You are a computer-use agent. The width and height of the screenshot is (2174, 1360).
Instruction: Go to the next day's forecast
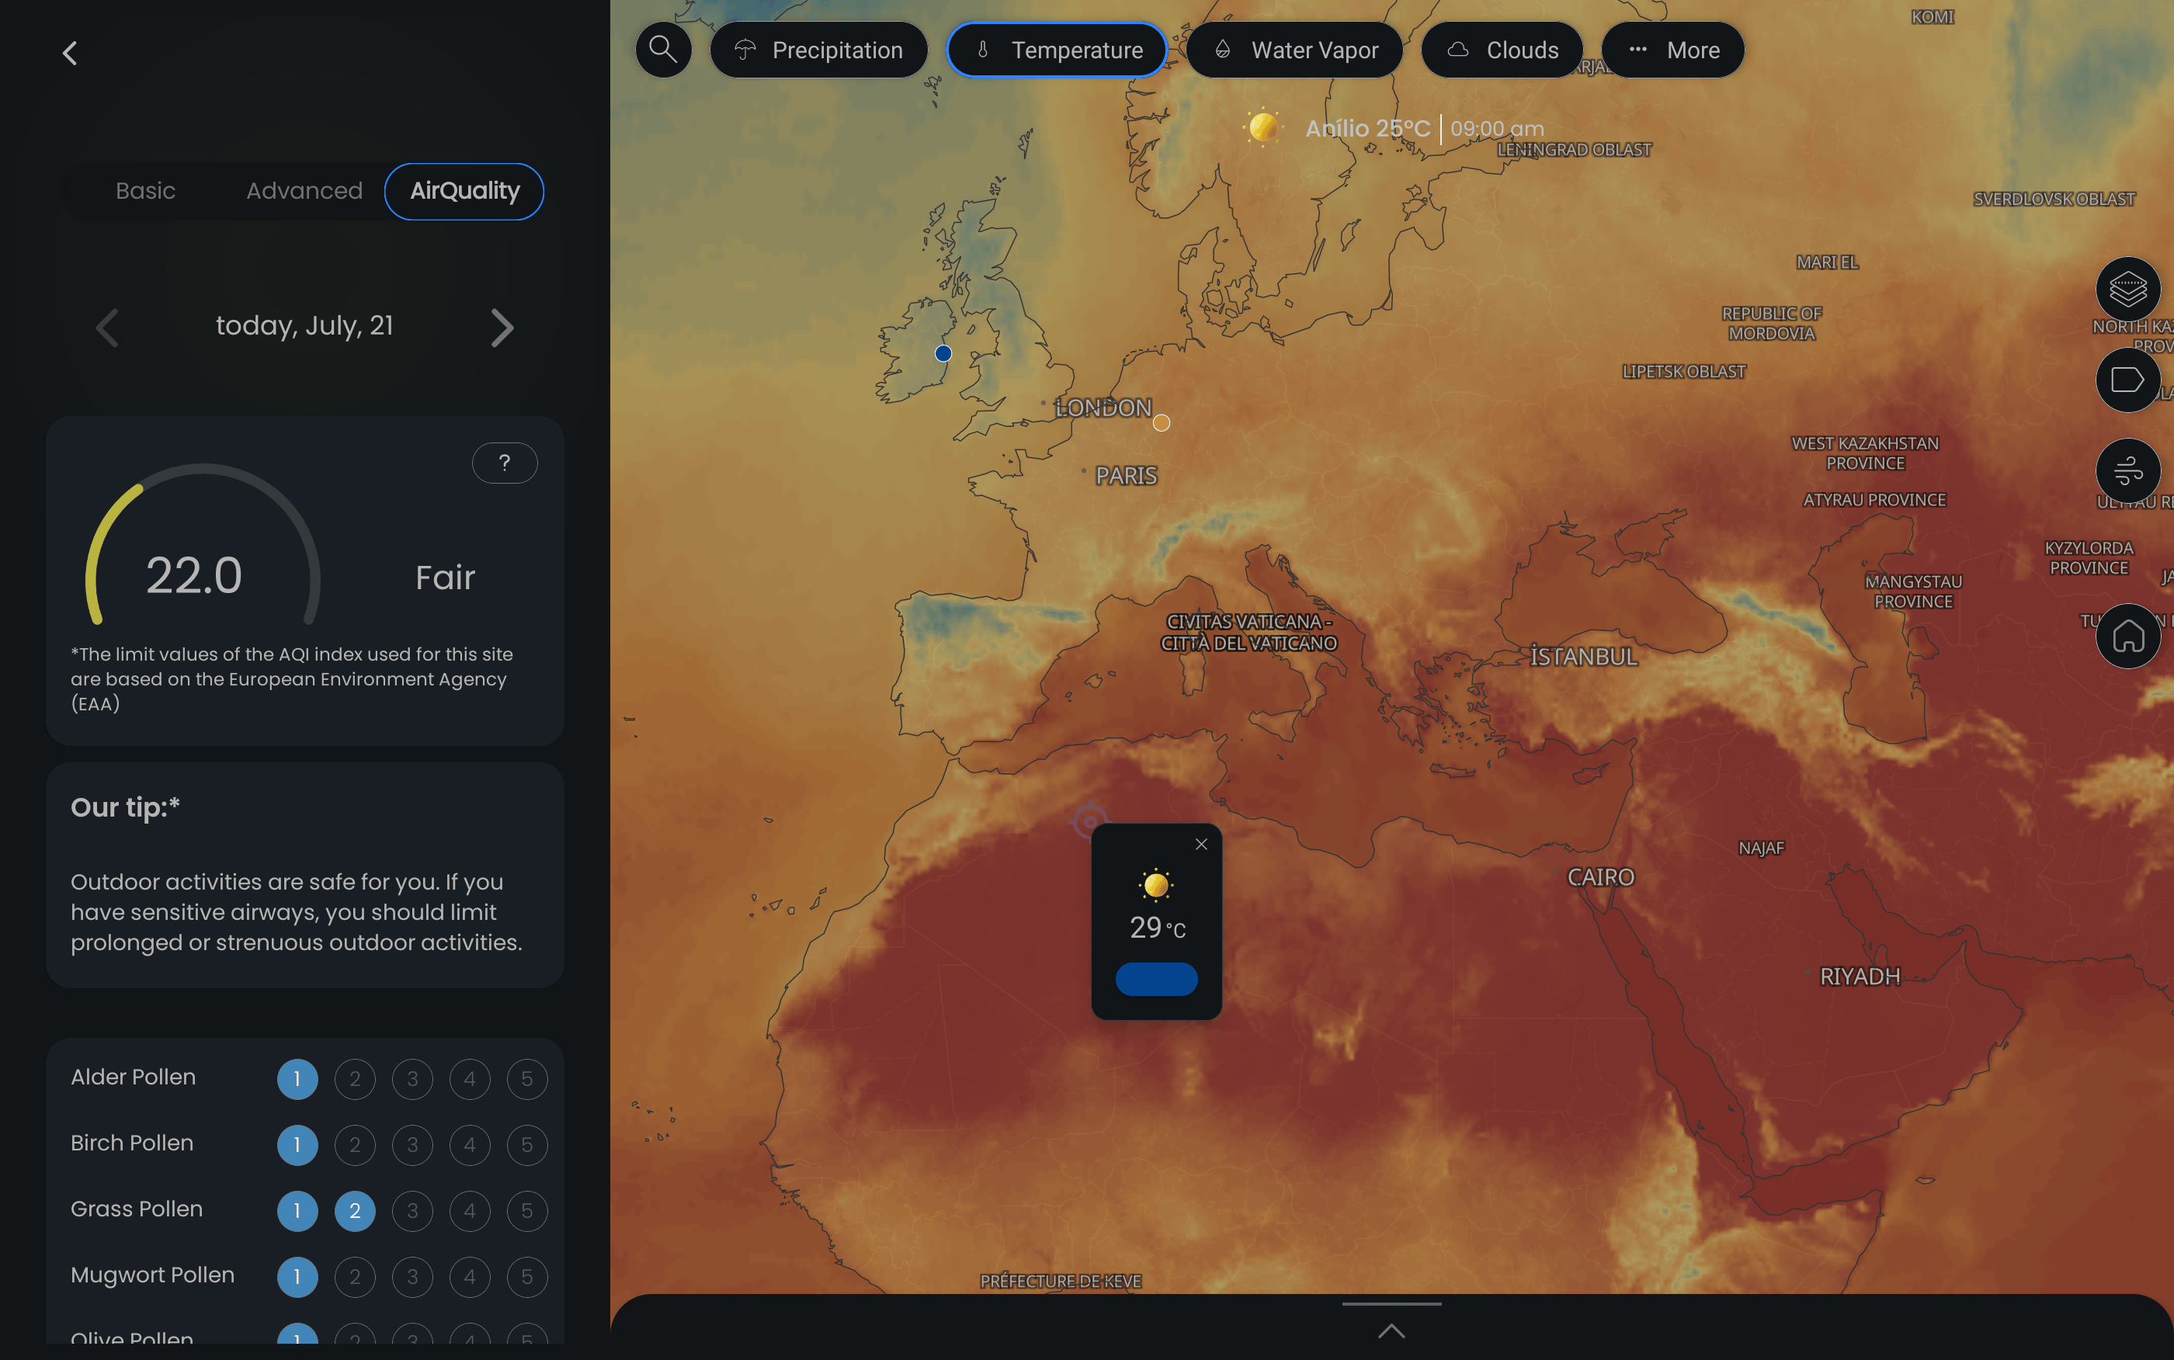[x=503, y=327]
